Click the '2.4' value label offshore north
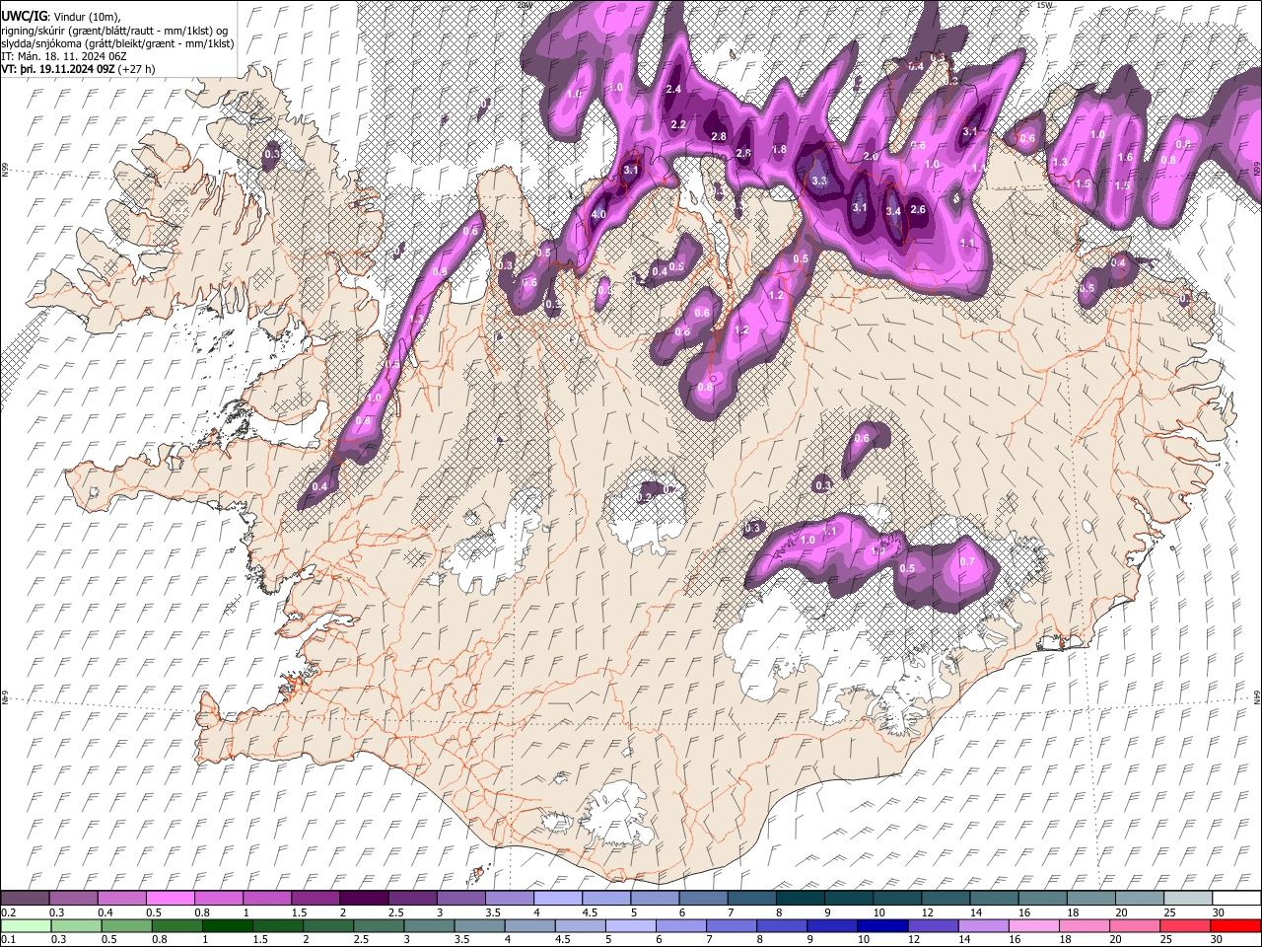The width and height of the screenshot is (1262, 947). coord(674,89)
